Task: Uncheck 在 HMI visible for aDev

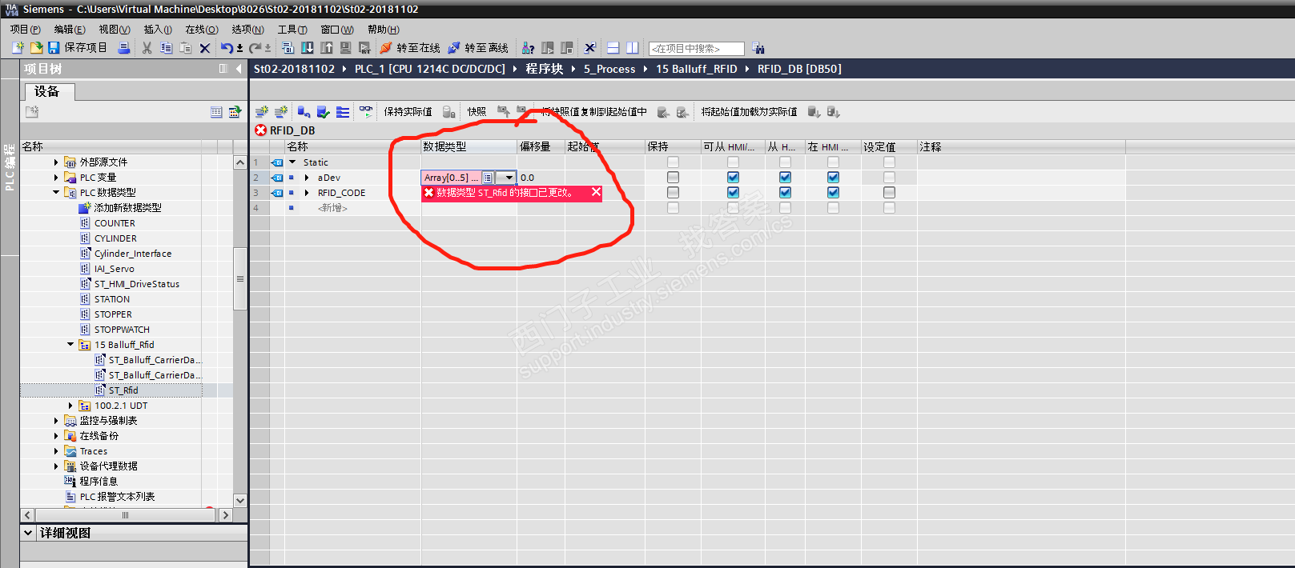Action: click(x=833, y=178)
